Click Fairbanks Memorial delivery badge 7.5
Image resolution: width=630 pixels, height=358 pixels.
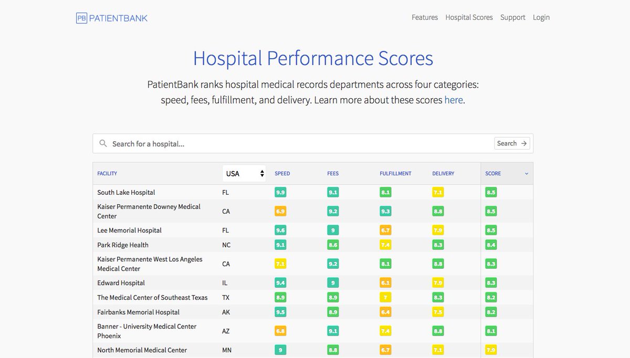(438, 312)
